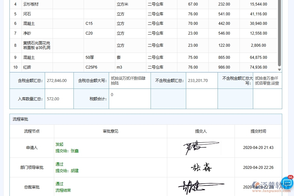Select the 胡建 signature image
The width and height of the screenshot is (294, 196).
202,186
